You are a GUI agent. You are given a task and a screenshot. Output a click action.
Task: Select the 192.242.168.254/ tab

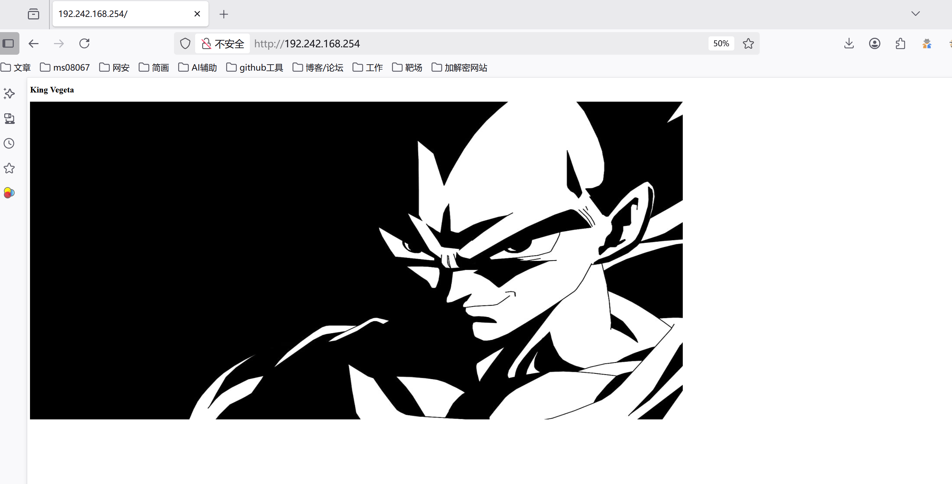(122, 14)
